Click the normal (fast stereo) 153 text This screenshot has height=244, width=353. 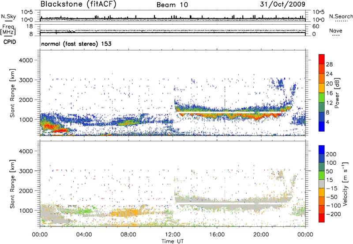[x=76, y=44]
